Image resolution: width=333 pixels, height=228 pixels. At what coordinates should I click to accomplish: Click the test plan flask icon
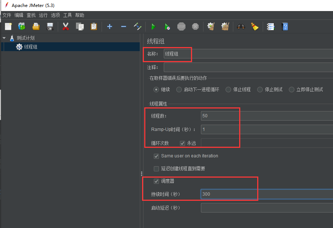[x=12, y=38]
